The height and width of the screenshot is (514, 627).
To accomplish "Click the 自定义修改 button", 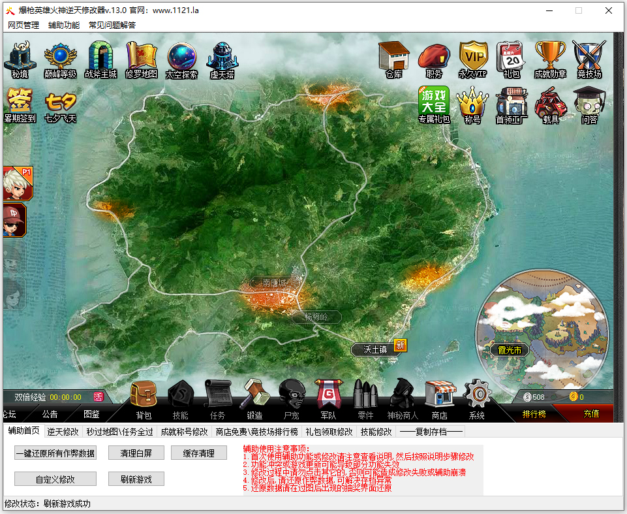I will [x=55, y=479].
